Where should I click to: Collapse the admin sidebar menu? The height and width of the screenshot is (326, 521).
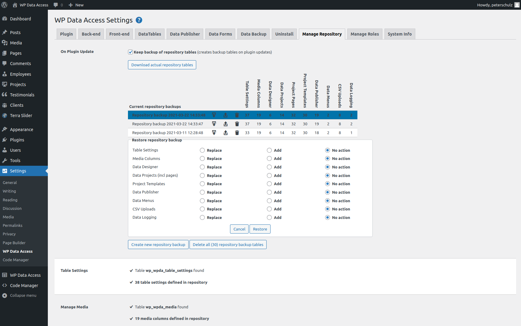tap(23, 296)
